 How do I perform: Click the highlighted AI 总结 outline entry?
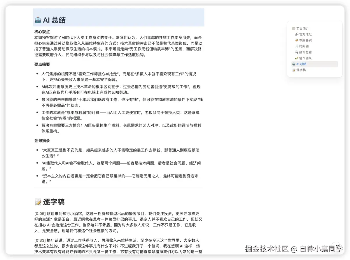(301, 64)
